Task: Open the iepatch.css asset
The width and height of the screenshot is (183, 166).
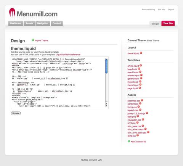Action: 133,110
